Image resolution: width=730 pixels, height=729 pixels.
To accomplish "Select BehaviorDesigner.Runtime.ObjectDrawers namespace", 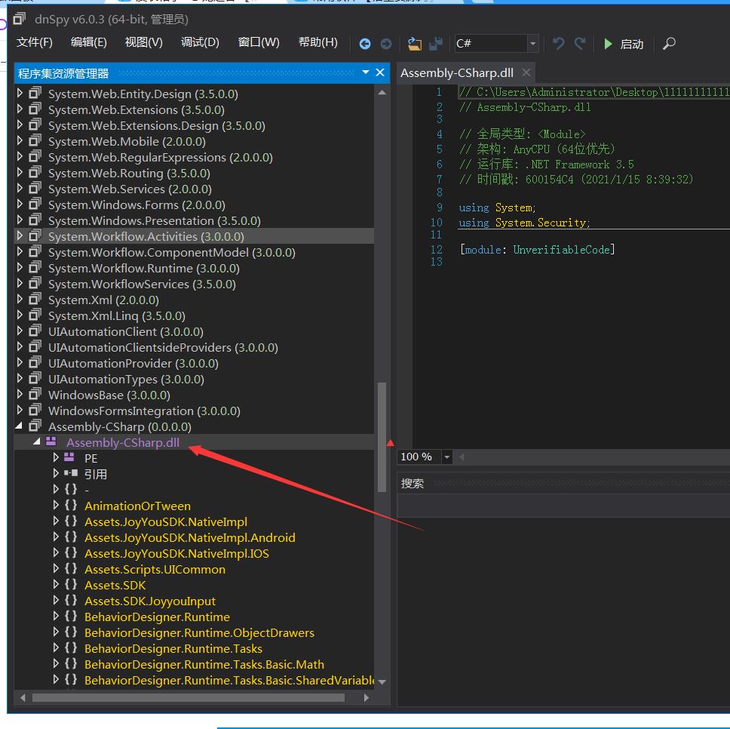I will [199, 632].
